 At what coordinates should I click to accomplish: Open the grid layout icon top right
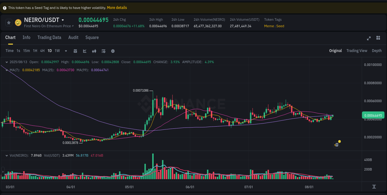click(378, 38)
